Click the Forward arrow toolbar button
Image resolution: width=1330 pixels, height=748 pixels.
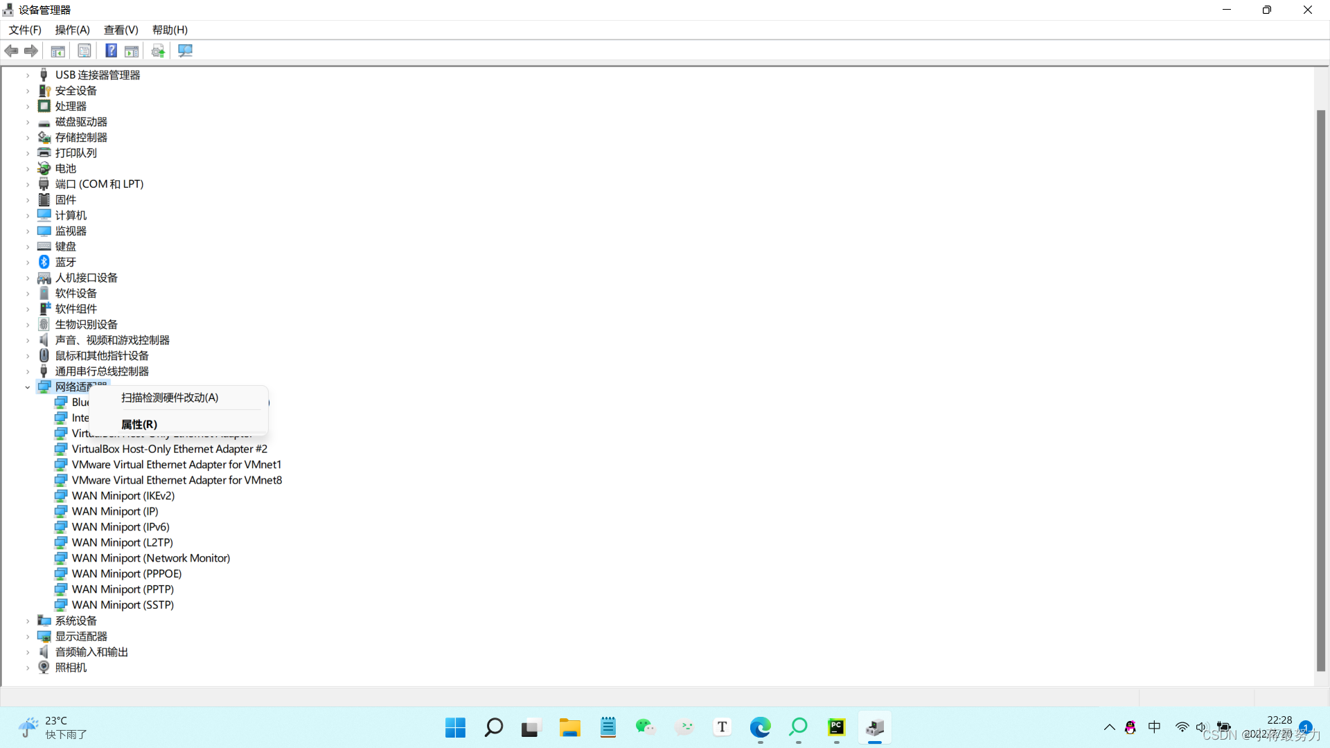[31, 51]
